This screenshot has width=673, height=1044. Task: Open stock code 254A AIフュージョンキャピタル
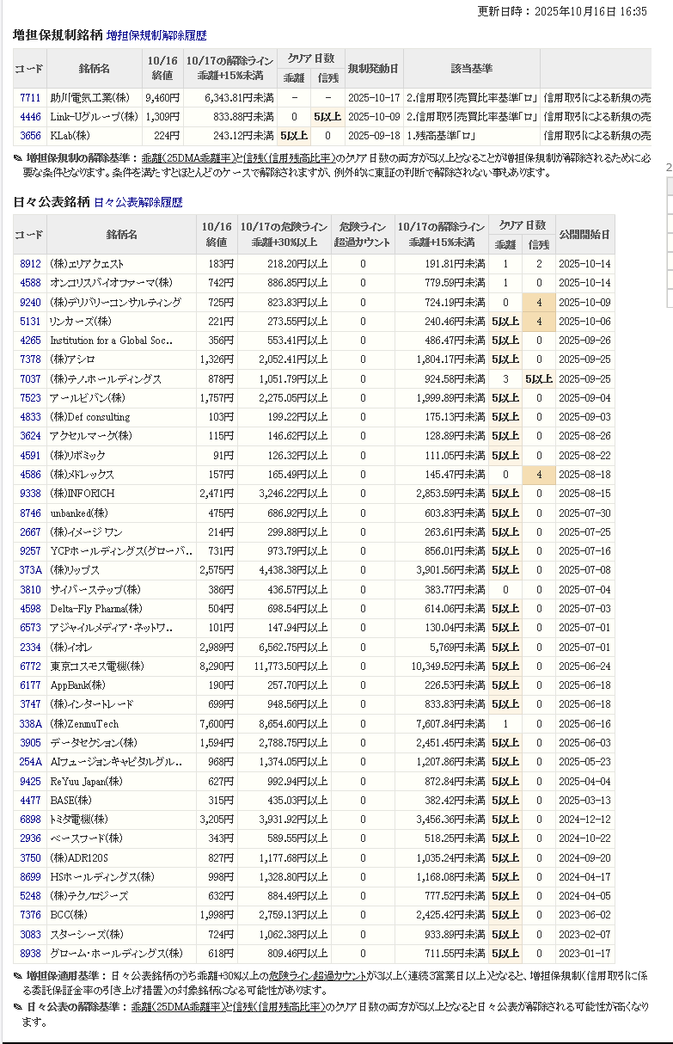(30, 762)
